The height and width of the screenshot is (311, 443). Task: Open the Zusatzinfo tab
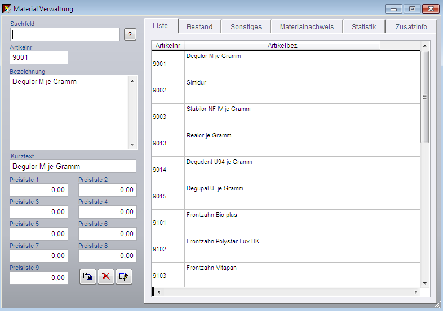[411, 27]
